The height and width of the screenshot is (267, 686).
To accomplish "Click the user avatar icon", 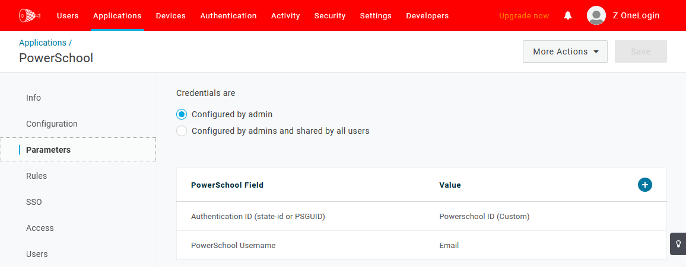I will point(596,16).
